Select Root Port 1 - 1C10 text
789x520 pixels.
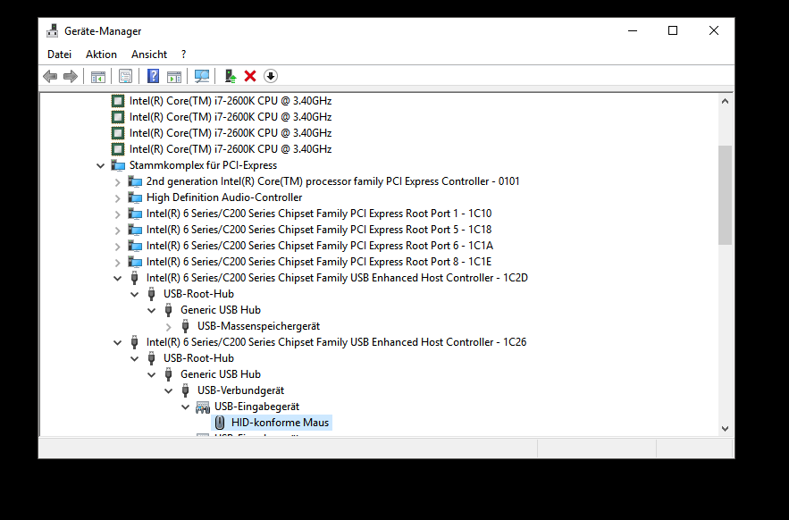coord(319,214)
